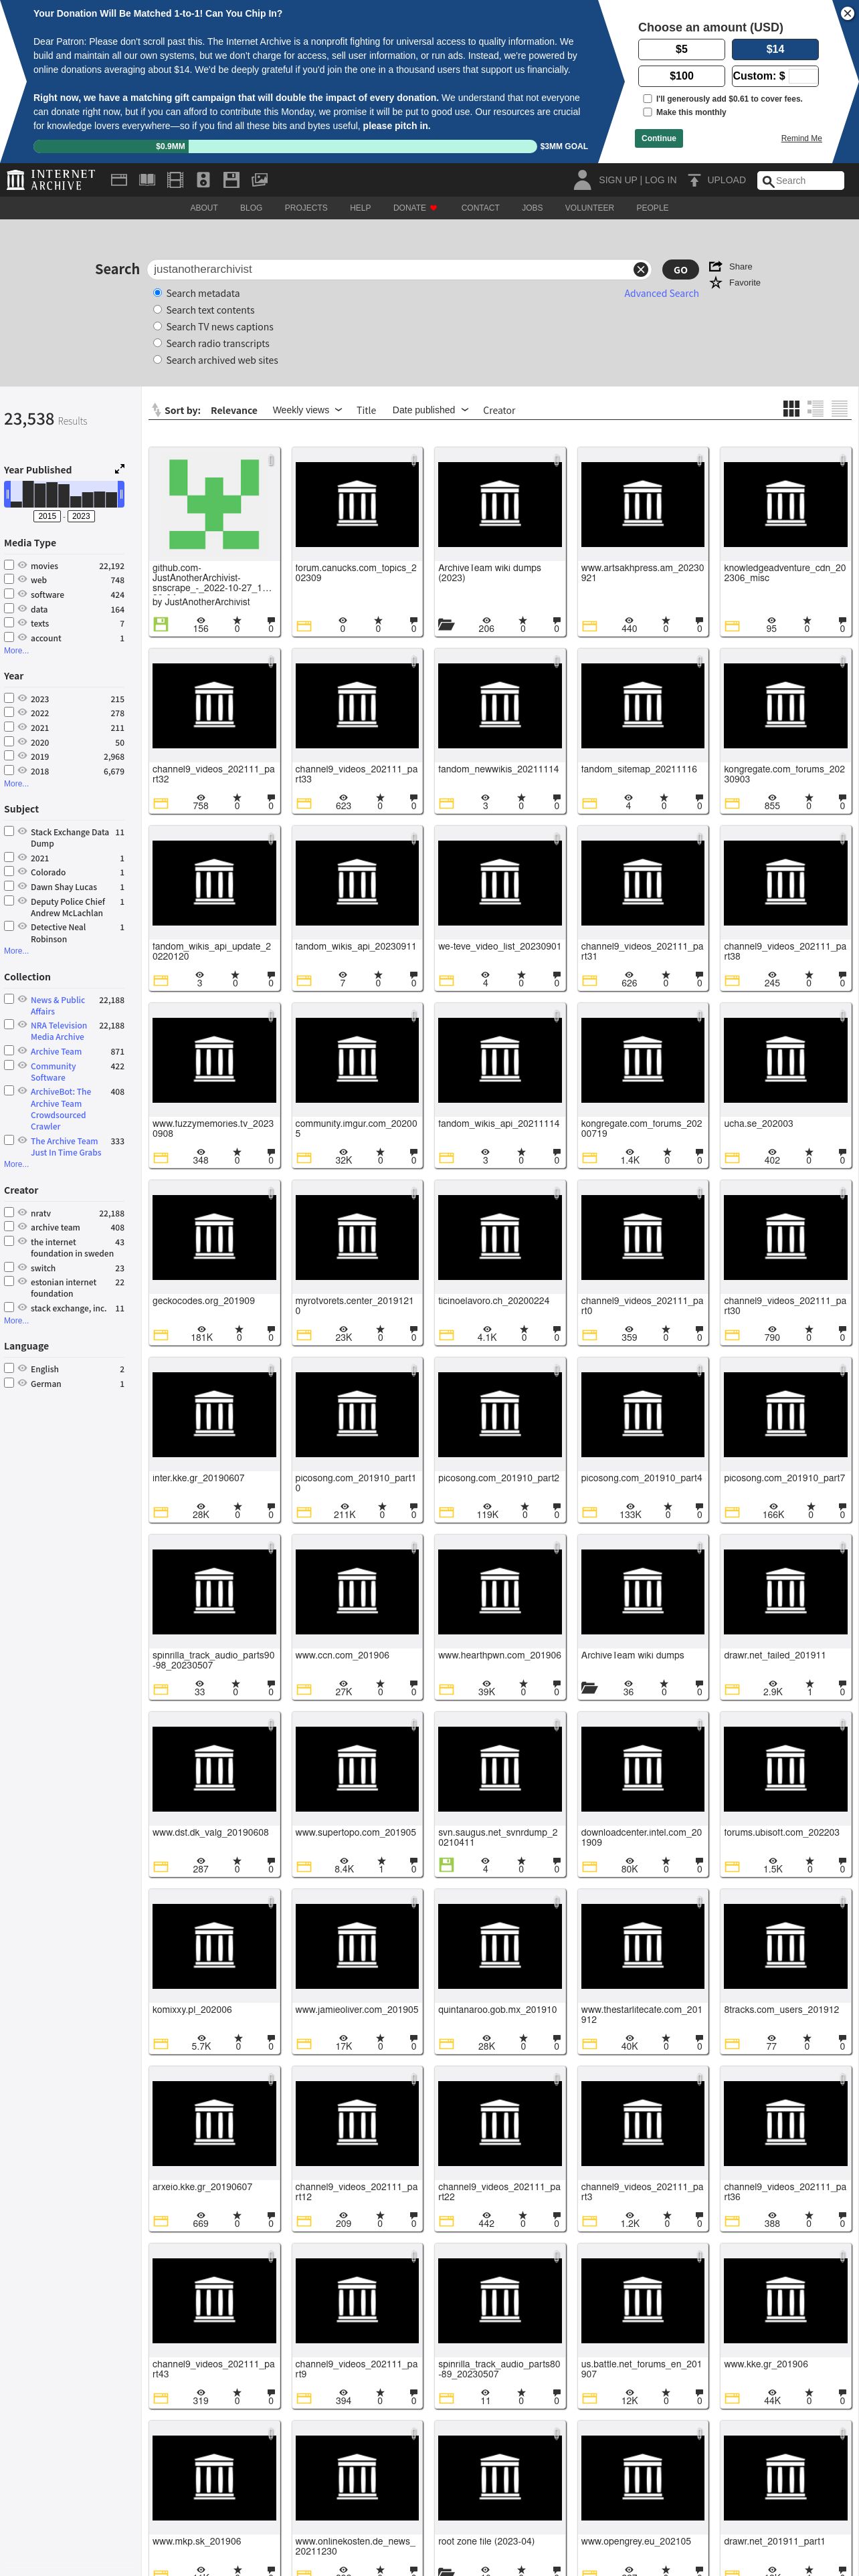Expand More years link
Screen dimensions: 859x2576
pyautogui.click(x=16, y=784)
